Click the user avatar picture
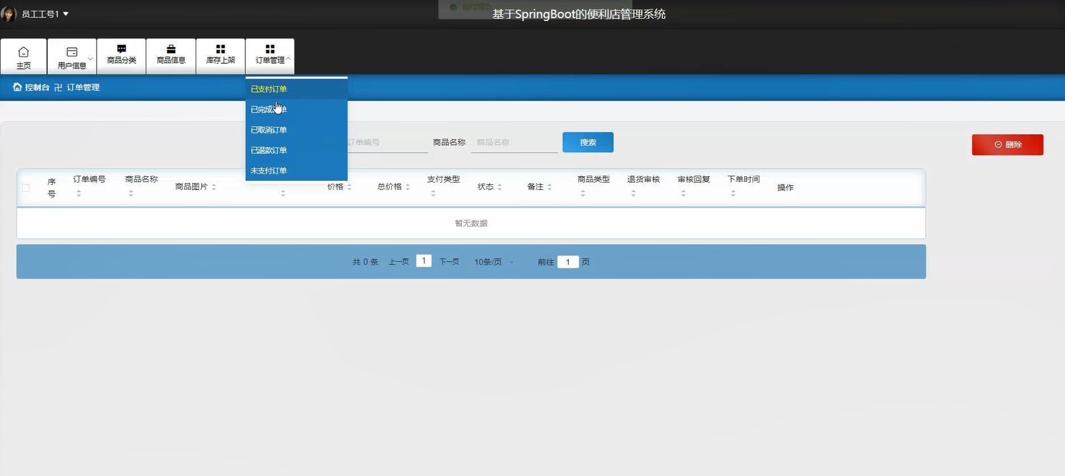Image resolution: width=1065 pixels, height=476 pixels. click(x=9, y=14)
